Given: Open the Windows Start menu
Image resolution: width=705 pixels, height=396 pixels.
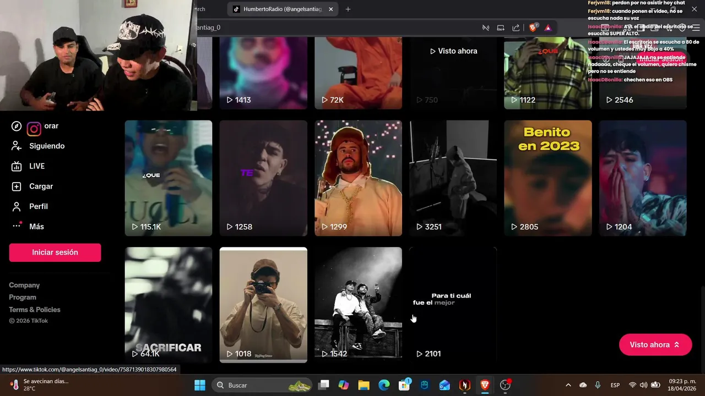Looking at the screenshot, I should pyautogui.click(x=200, y=385).
